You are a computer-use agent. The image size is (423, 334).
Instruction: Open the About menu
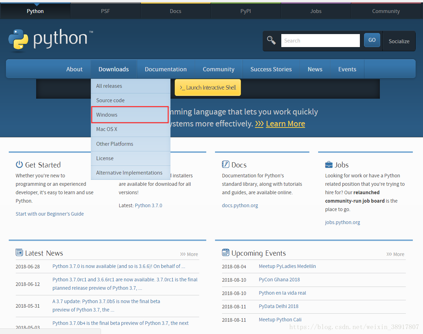coord(74,69)
